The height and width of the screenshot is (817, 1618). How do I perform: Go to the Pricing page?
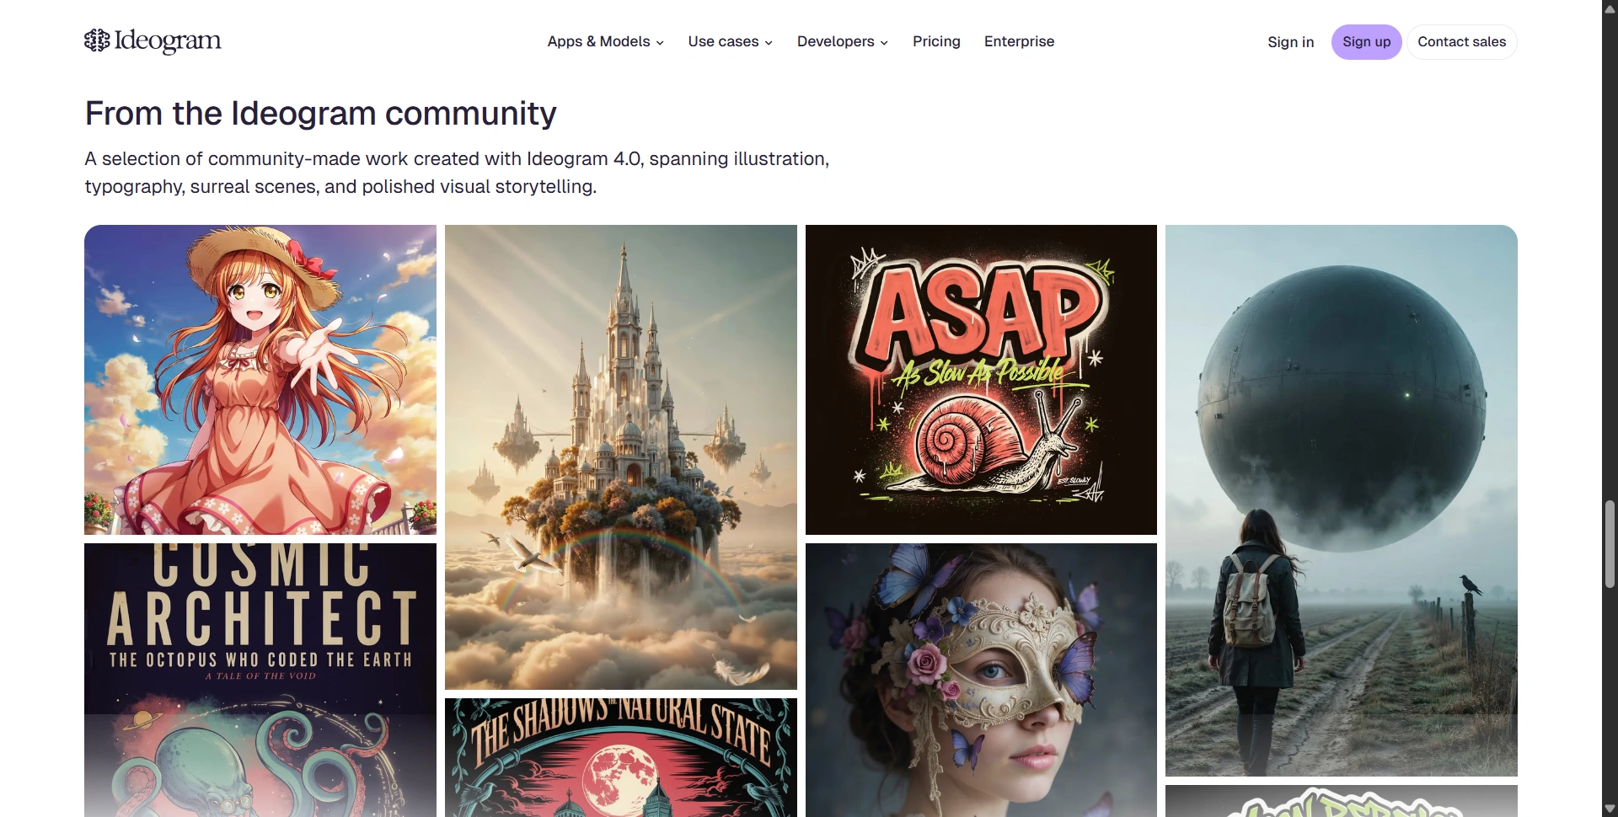[936, 41]
